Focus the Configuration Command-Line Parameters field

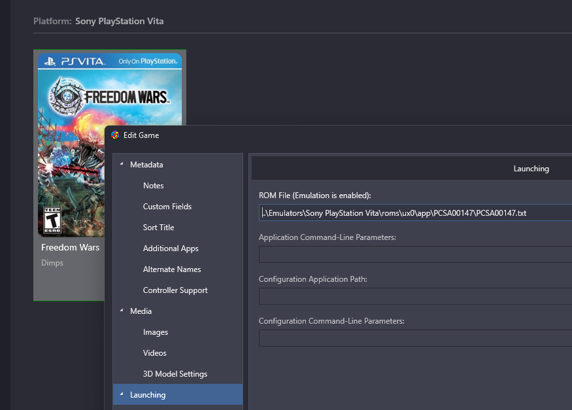(x=415, y=338)
